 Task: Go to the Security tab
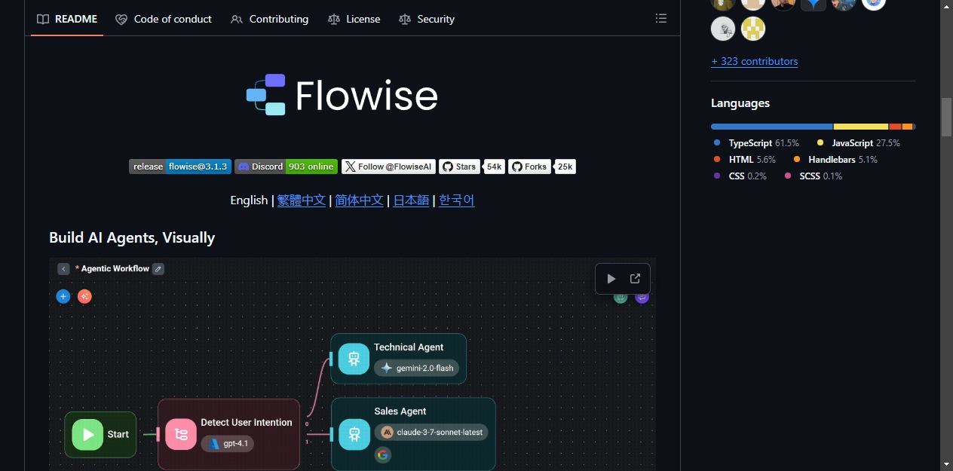click(427, 19)
